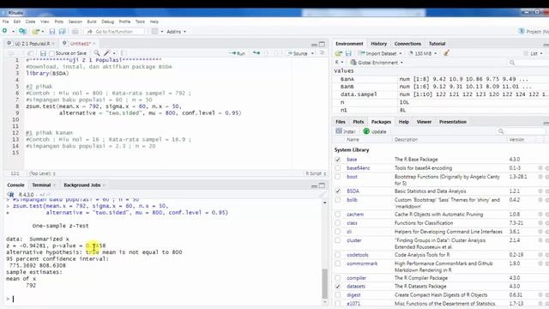Switch to the Terminal tab
The width and height of the screenshot is (549, 309).
coord(41,185)
